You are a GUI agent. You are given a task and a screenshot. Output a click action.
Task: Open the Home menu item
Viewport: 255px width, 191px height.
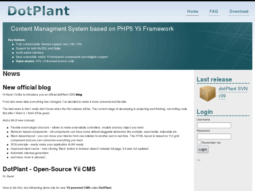pyautogui.click(x=193, y=11)
